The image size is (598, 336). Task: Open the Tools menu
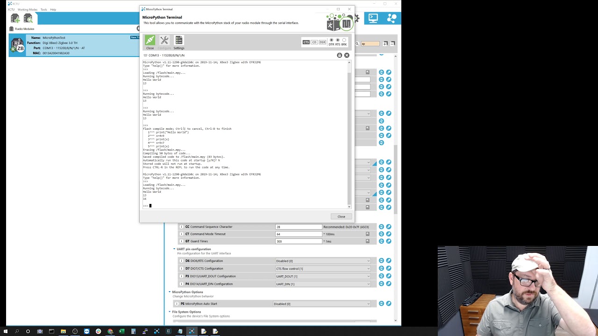pyautogui.click(x=43, y=9)
